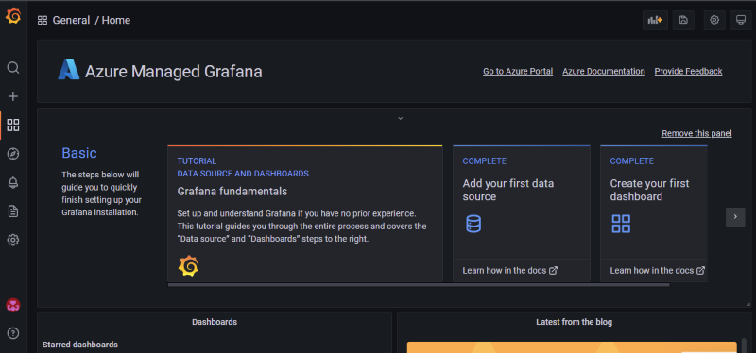Image resolution: width=756 pixels, height=353 pixels.
Task: Click the COMPLETE label on the data source card
Action: [484, 160]
